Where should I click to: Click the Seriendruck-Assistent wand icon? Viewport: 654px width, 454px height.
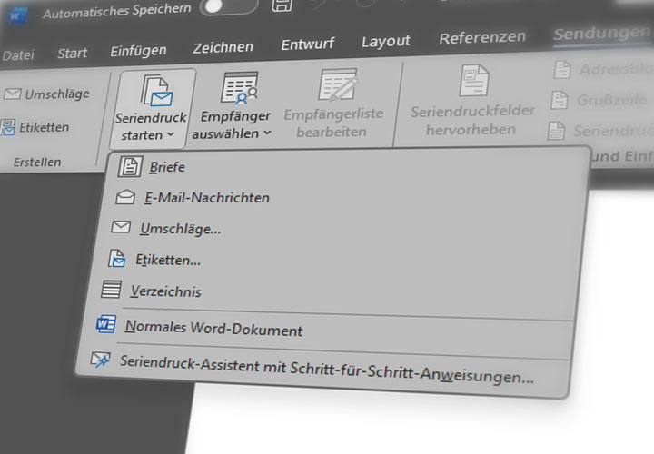point(101,359)
